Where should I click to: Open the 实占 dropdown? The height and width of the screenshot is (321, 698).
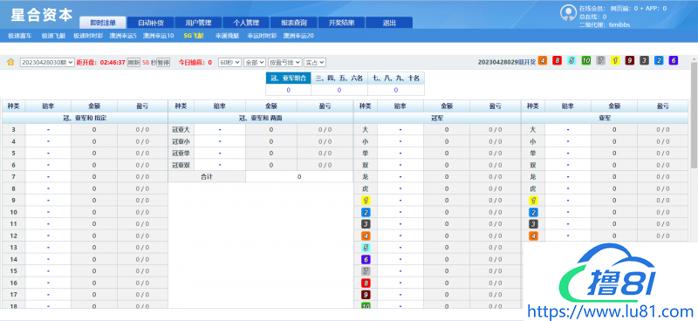(315, 63)
